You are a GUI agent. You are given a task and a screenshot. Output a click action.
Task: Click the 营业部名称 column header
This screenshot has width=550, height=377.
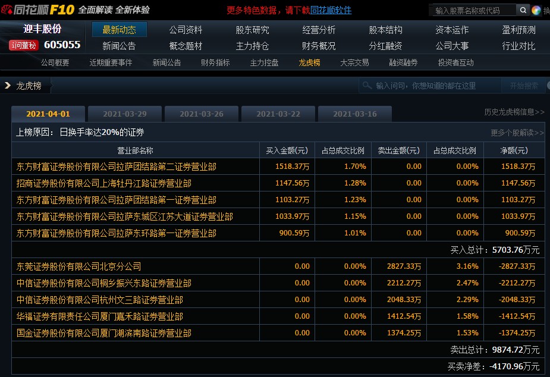point(136,150)
